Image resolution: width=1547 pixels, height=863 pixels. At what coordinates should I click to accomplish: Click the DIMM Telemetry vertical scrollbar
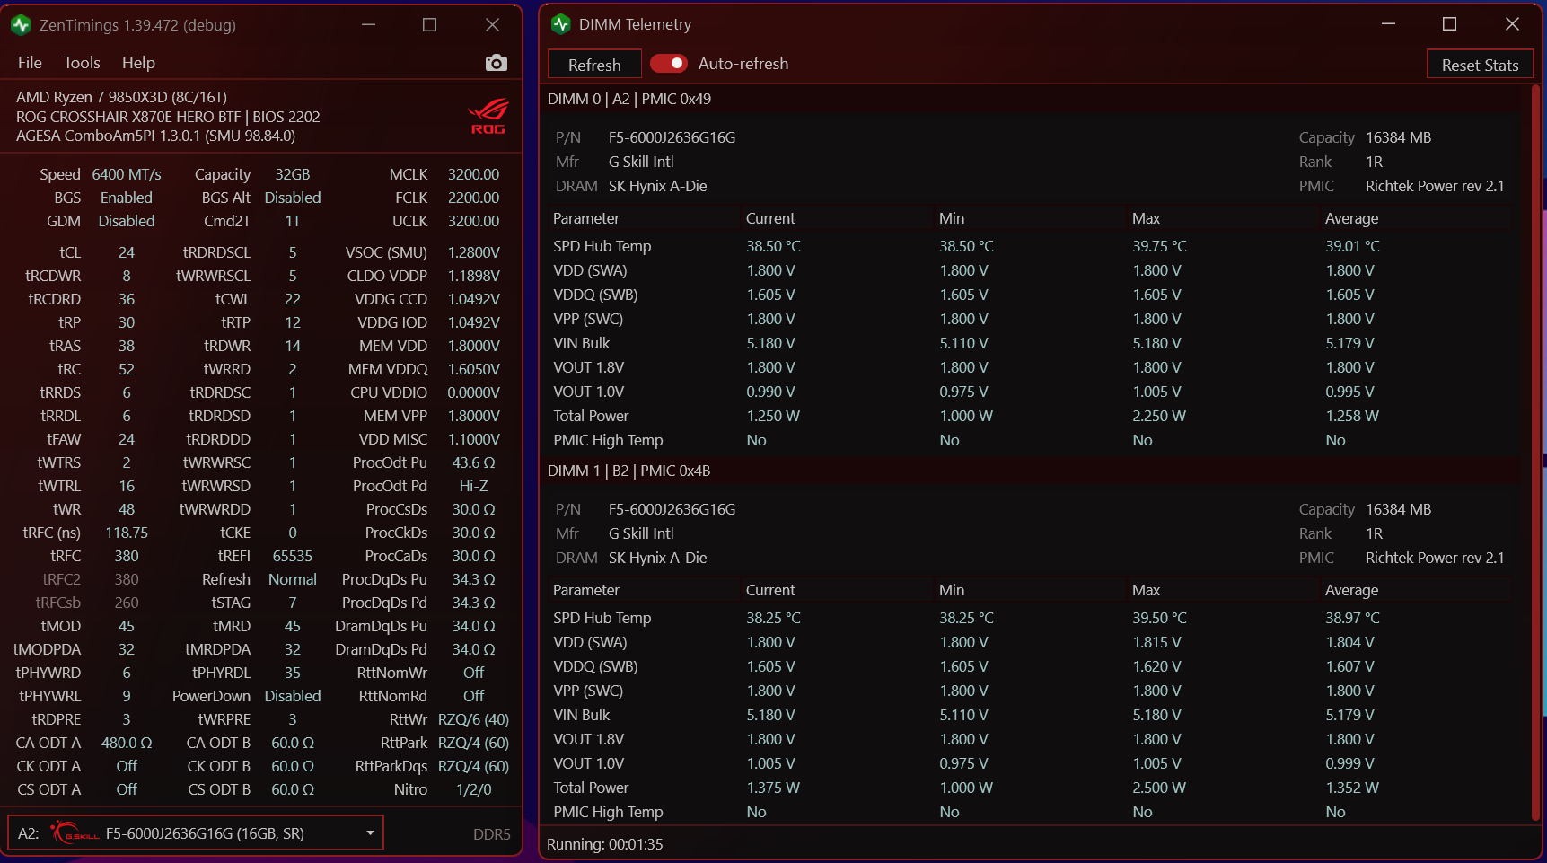[1536, 454]
